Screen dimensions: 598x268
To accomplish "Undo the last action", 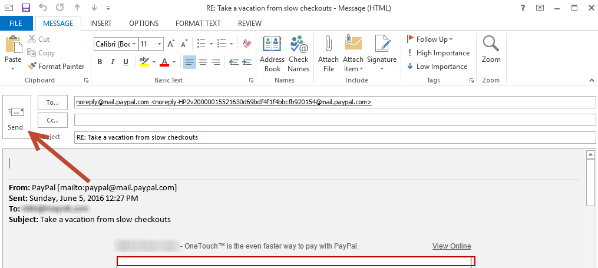I will point(43,8).
